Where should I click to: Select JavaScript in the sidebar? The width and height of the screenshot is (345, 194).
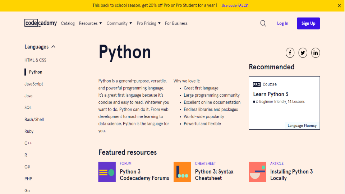[x=34, y=84]
